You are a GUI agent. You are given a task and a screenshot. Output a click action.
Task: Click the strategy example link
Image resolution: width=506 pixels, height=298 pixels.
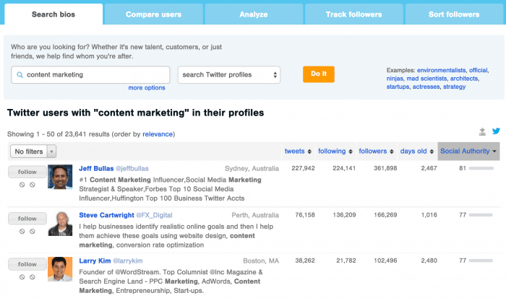click(x=454, y=87)
